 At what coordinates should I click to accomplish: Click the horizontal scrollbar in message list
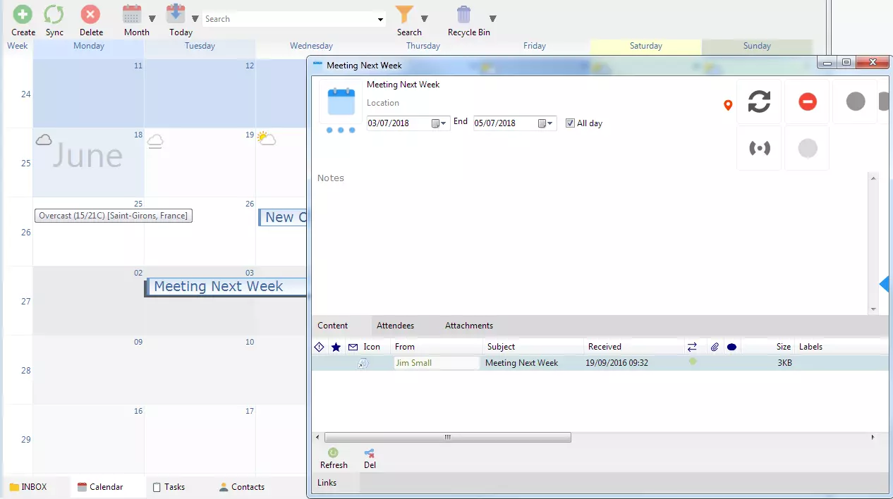tap(447, 438)
